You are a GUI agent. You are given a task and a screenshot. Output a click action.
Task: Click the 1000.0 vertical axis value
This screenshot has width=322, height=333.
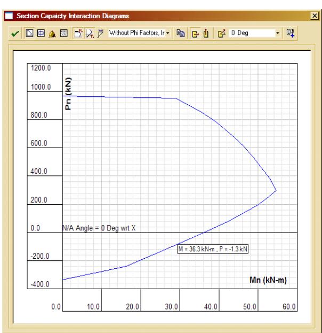coord(41,87)
